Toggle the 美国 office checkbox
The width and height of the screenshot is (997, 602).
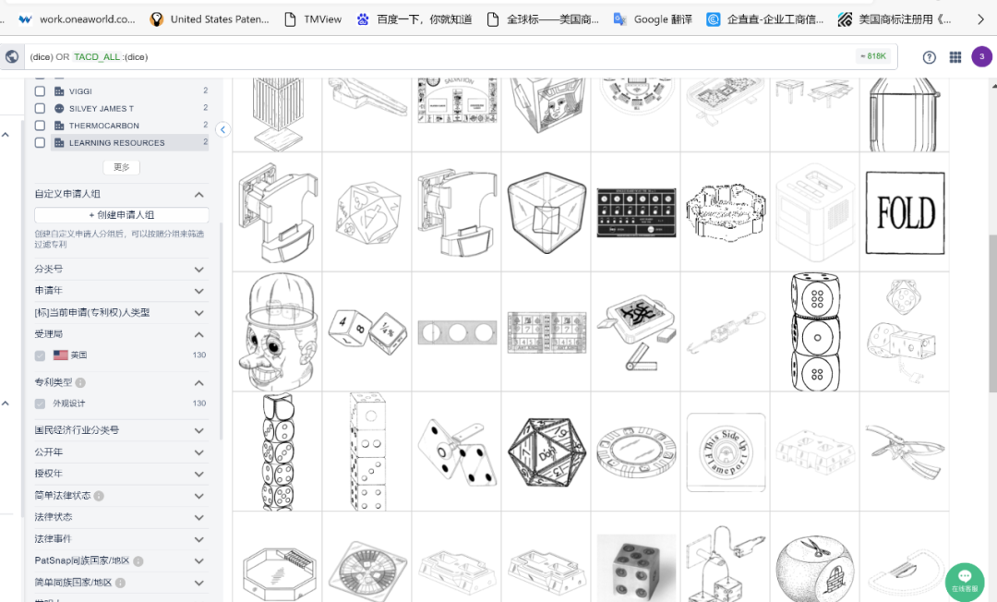40,355
